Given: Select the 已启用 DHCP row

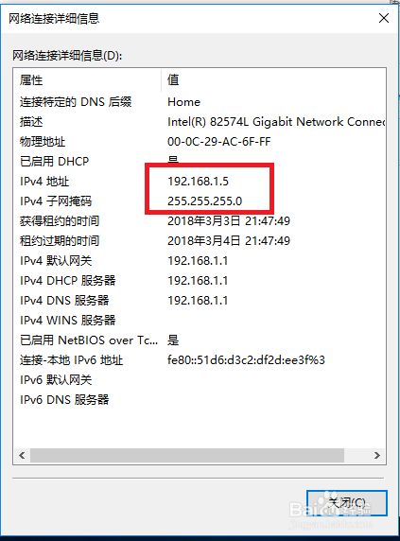Looking at the screenshot, I should [x=200, y=161].
